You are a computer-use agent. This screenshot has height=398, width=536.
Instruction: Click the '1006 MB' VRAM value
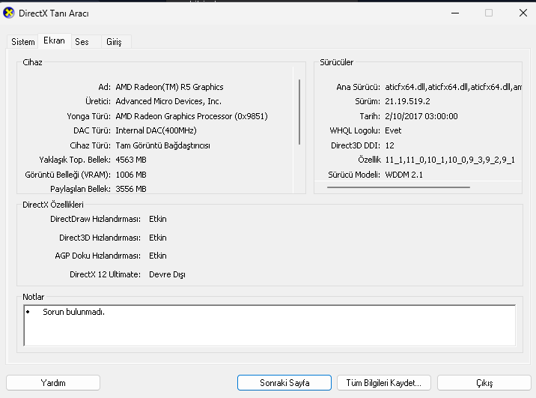[131, 175]
